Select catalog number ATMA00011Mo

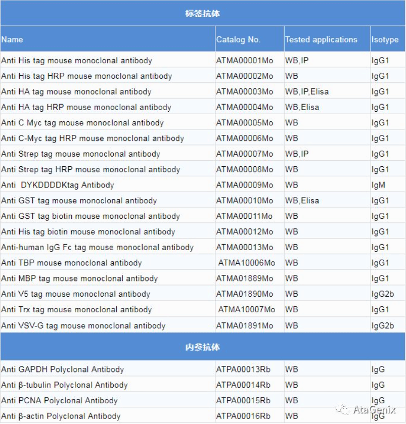(x=244, y=216)
